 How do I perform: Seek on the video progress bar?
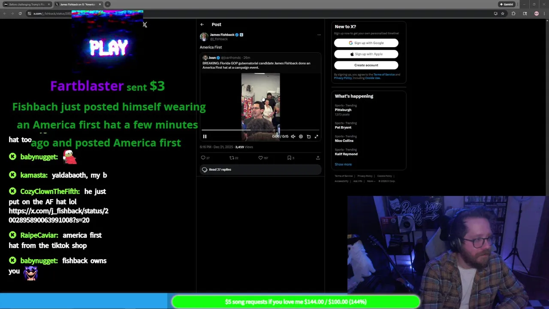(260, 130)
